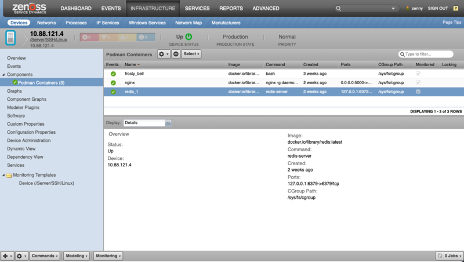Viewport: 464px width, 262px height.
Task: Open the Commands footer menu
Action: 45,256
